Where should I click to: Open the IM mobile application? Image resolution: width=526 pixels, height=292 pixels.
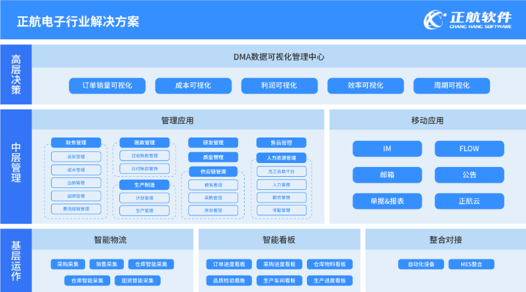click(x=387, y=149)
